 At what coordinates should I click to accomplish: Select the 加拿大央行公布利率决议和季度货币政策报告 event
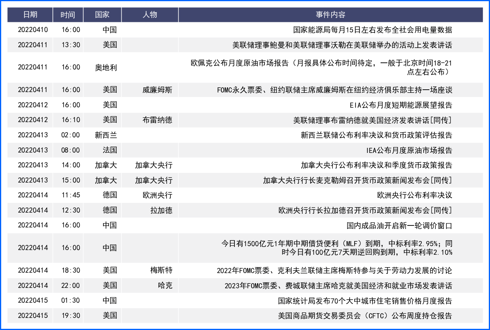(x=376, y=165)
